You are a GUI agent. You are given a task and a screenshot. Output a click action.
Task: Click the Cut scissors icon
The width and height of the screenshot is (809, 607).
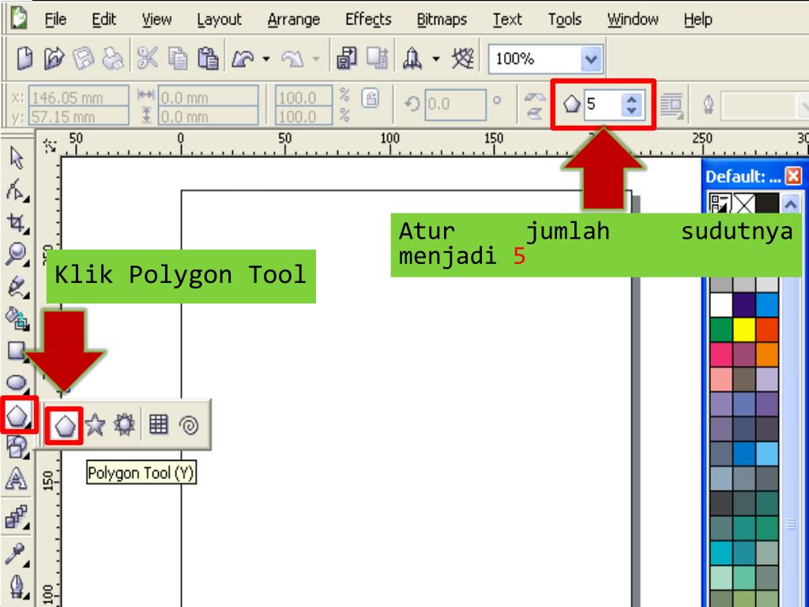tap(148, 58)
